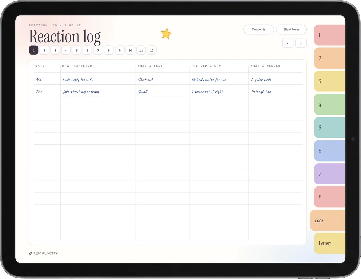Image resolution: width=361 pixels, height=279 pixels.
Task: Jump to reaction log page 4
Action: [66, 50]
